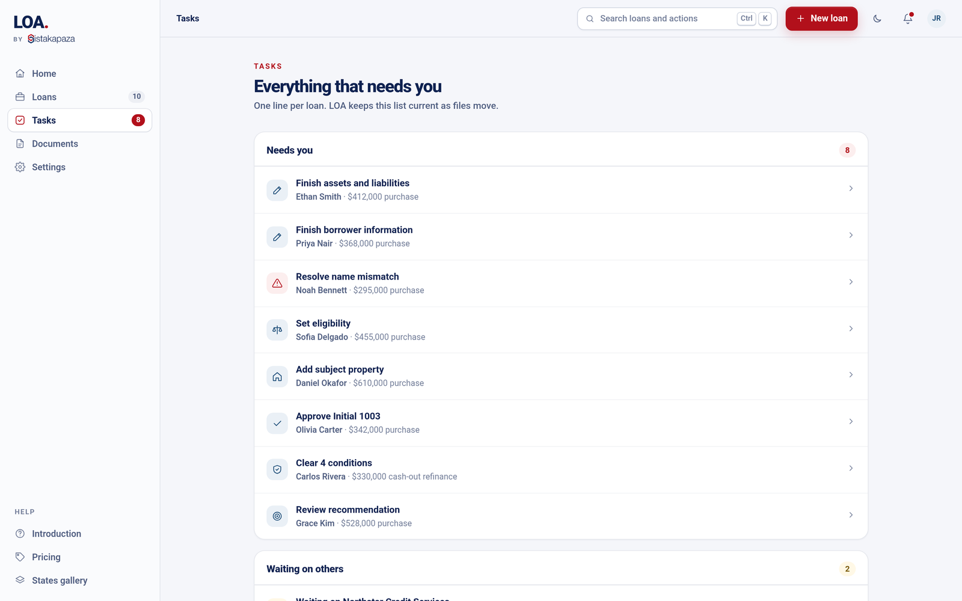Click the Home icon in the sidebar

tap(20, 73)
